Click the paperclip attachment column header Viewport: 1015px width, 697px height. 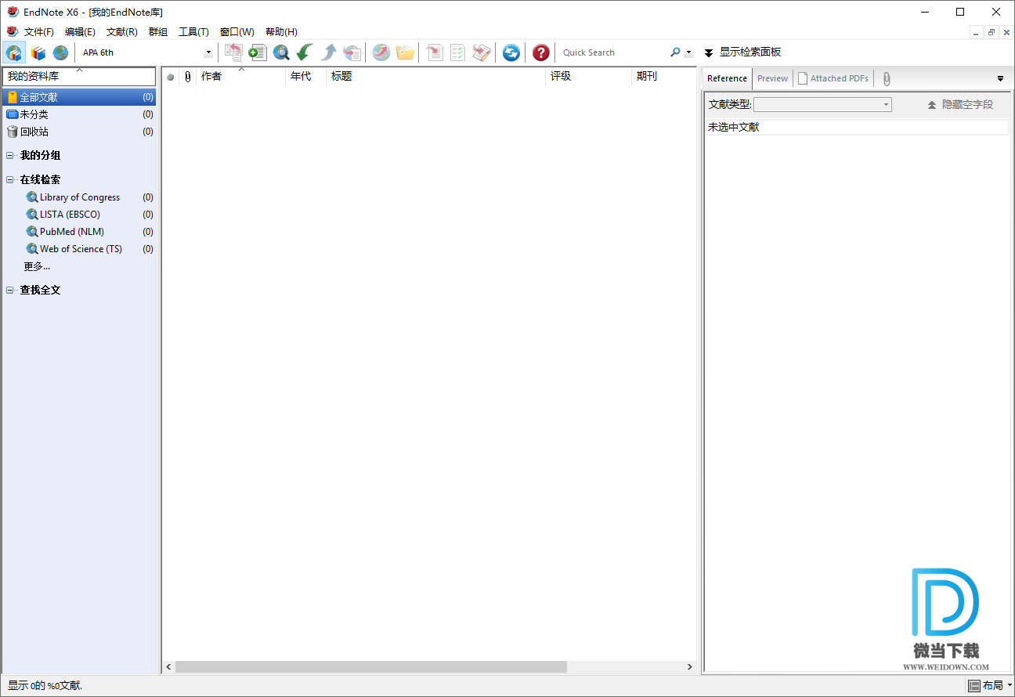pos(187,76)
